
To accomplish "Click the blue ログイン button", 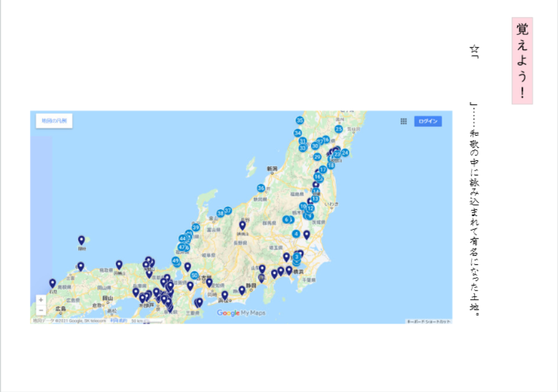I will [x=428, y=121].
